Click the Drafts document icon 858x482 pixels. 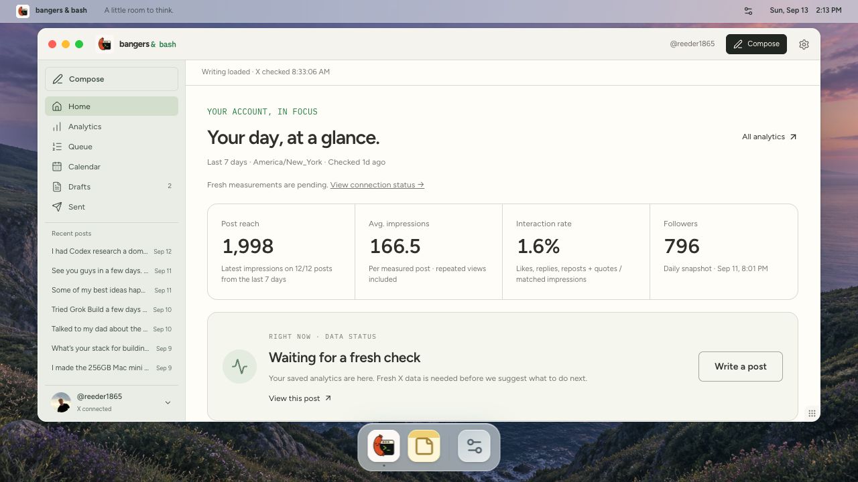tap(57, 187)
